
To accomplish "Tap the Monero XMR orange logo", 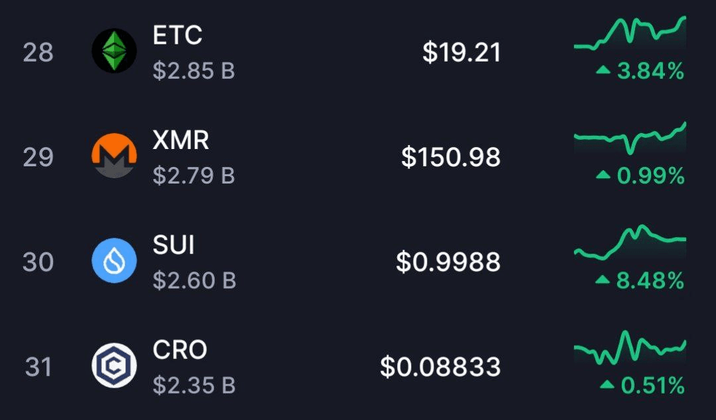I will tap(114, 156).
